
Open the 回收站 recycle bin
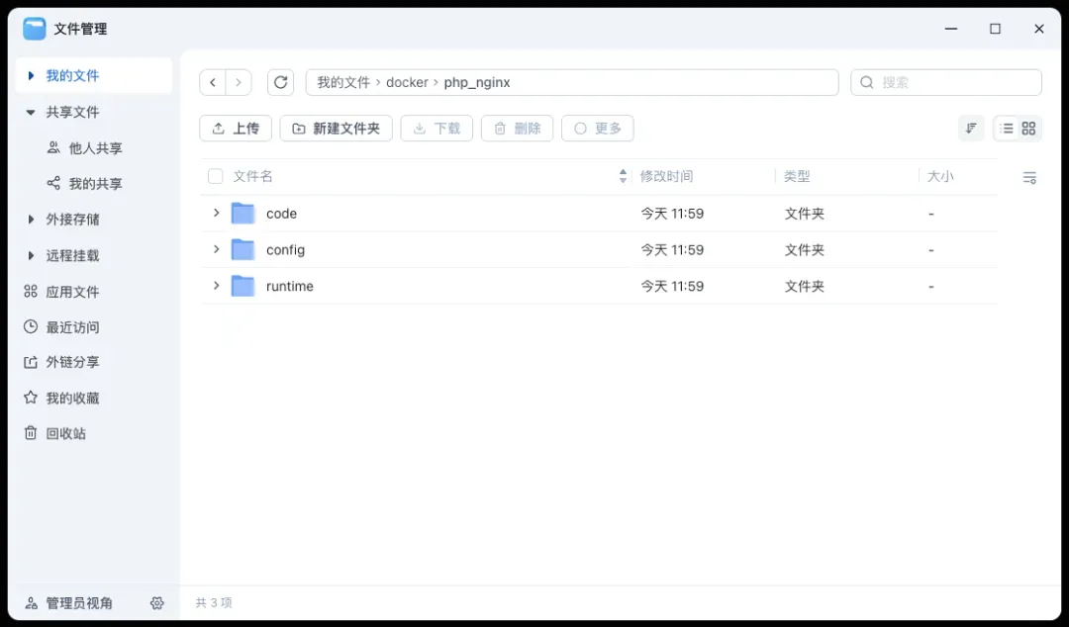pos(65,433)
